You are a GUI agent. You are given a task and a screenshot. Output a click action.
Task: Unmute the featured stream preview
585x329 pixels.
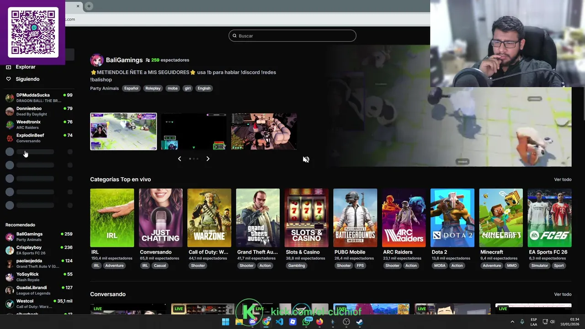click(306, 159)
